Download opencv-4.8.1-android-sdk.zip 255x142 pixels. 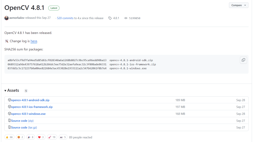pos(30,100)
